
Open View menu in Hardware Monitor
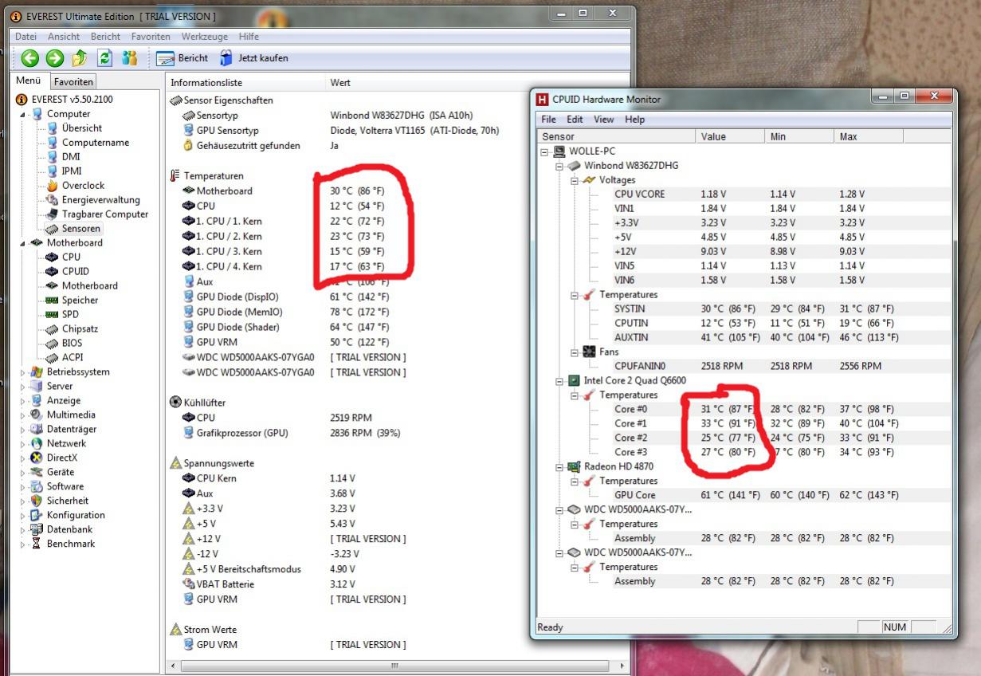pos(604,120)
